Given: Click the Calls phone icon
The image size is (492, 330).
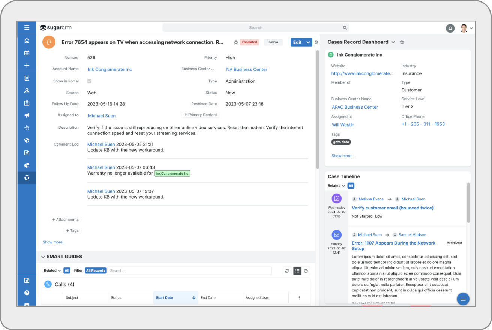Looking at the screenshot, I should (48, 284).
